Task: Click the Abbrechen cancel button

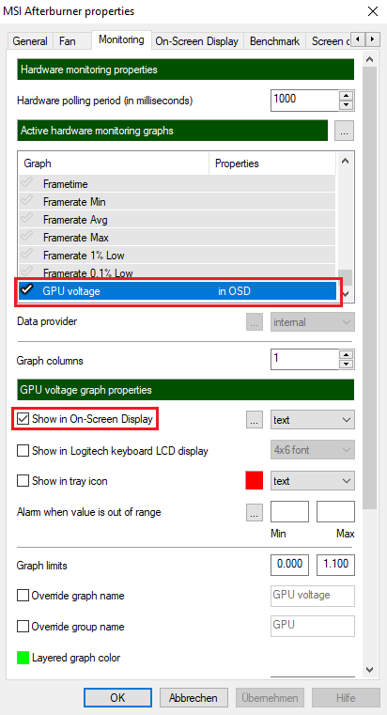Action: (193, 698)
